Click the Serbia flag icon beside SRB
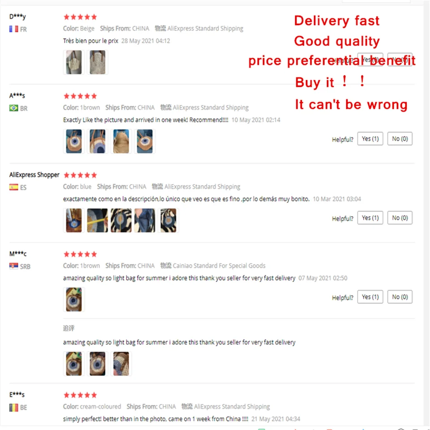This screenshot has height=430, width=430. (x=14, y=266)
